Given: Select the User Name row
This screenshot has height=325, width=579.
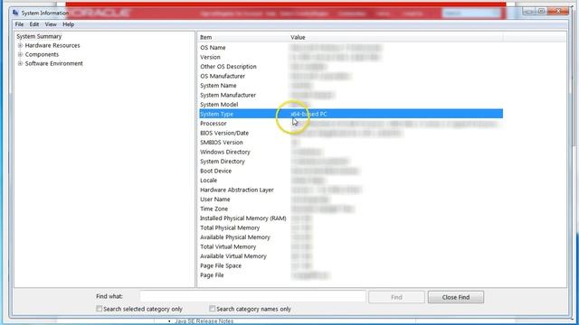Looking at the screenshot, I should pyautogui.click(x=351, y=200).
